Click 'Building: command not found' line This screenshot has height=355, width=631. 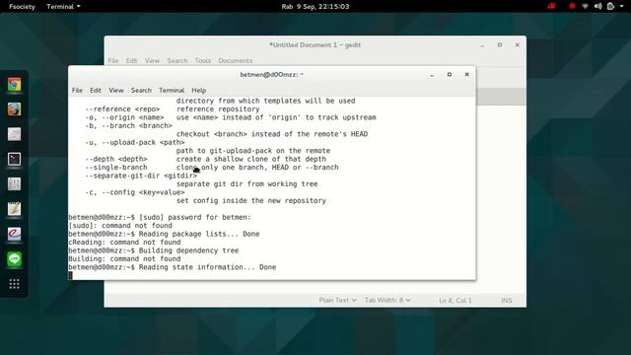coord(124,258)
